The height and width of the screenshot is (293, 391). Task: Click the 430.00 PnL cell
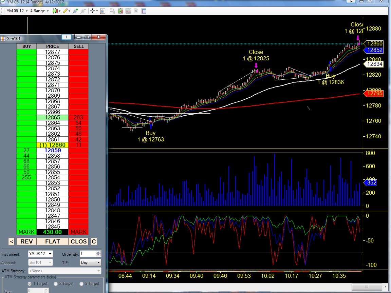(x=52, y=232)
